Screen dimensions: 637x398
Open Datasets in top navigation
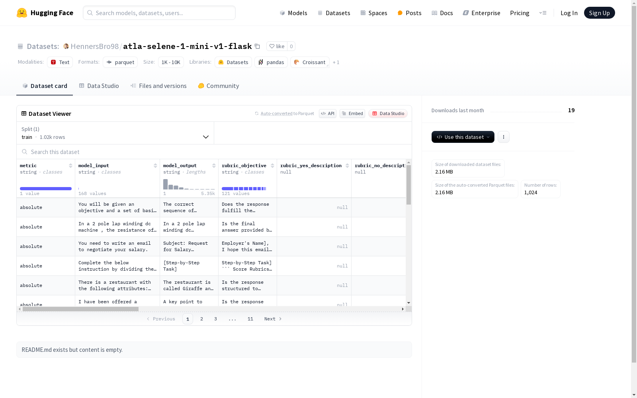[x=334, y=13]
